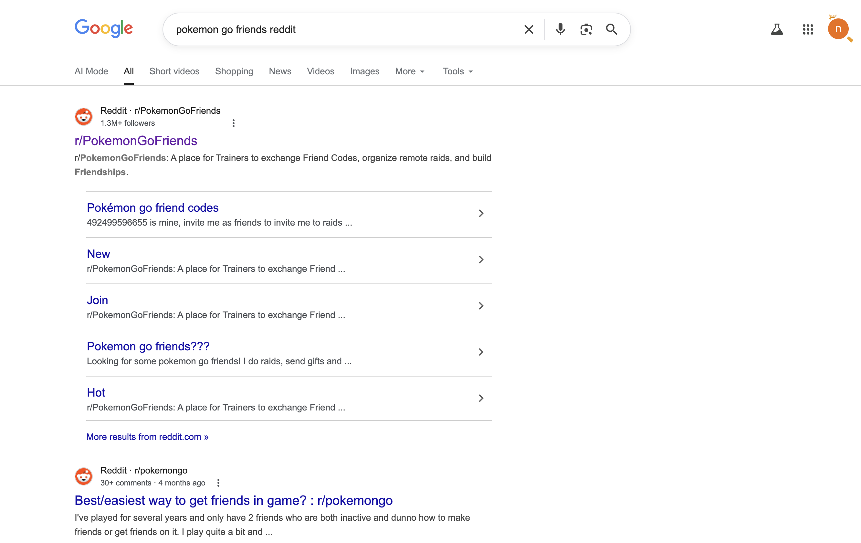This screenshot has width=861, height=543.
Task: Click the Reddit · r/PokemonGoFriends source label
Action: (x=160, y=111)
